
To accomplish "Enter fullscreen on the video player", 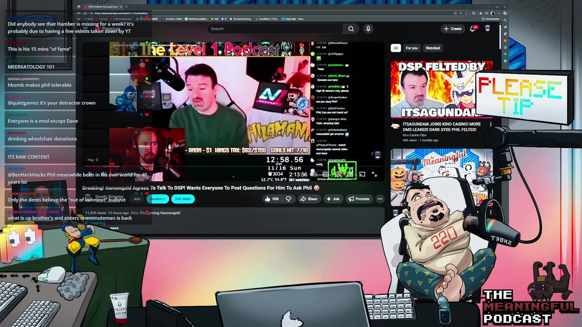I will point(374,174).
